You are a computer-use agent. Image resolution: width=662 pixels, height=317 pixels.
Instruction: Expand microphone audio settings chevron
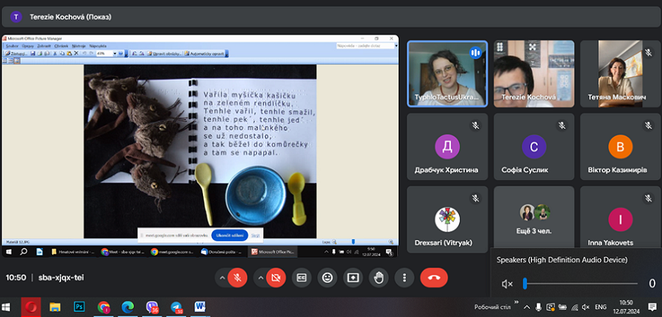[221, 278]
